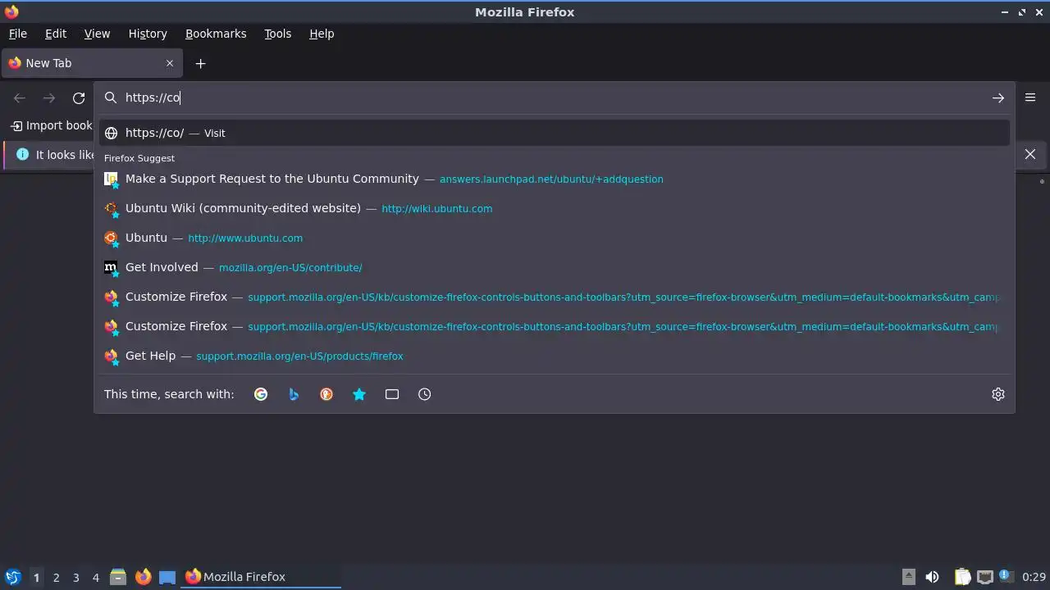1050x590 pixels.
Task: Click the globe icon beside https://co/
Action: tap(111, 133)
